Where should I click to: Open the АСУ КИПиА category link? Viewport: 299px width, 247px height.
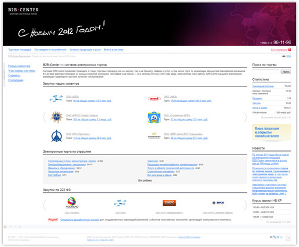[54, 175]
